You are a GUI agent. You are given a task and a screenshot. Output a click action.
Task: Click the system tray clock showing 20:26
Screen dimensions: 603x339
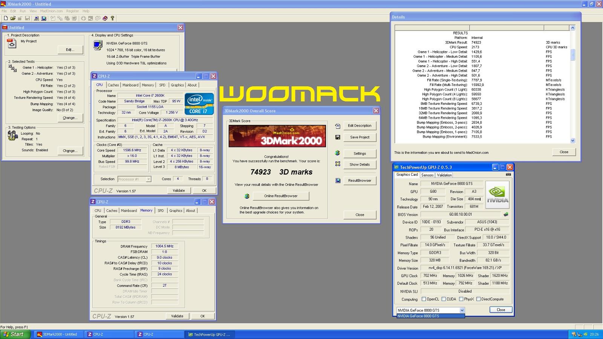[x=594, y=334]
